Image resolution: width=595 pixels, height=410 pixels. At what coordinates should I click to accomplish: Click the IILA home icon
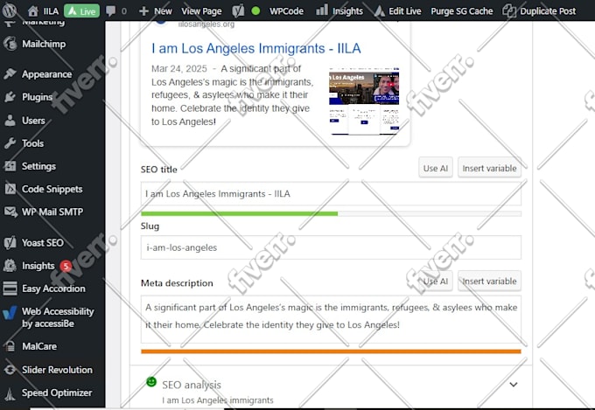click(33, 11)
